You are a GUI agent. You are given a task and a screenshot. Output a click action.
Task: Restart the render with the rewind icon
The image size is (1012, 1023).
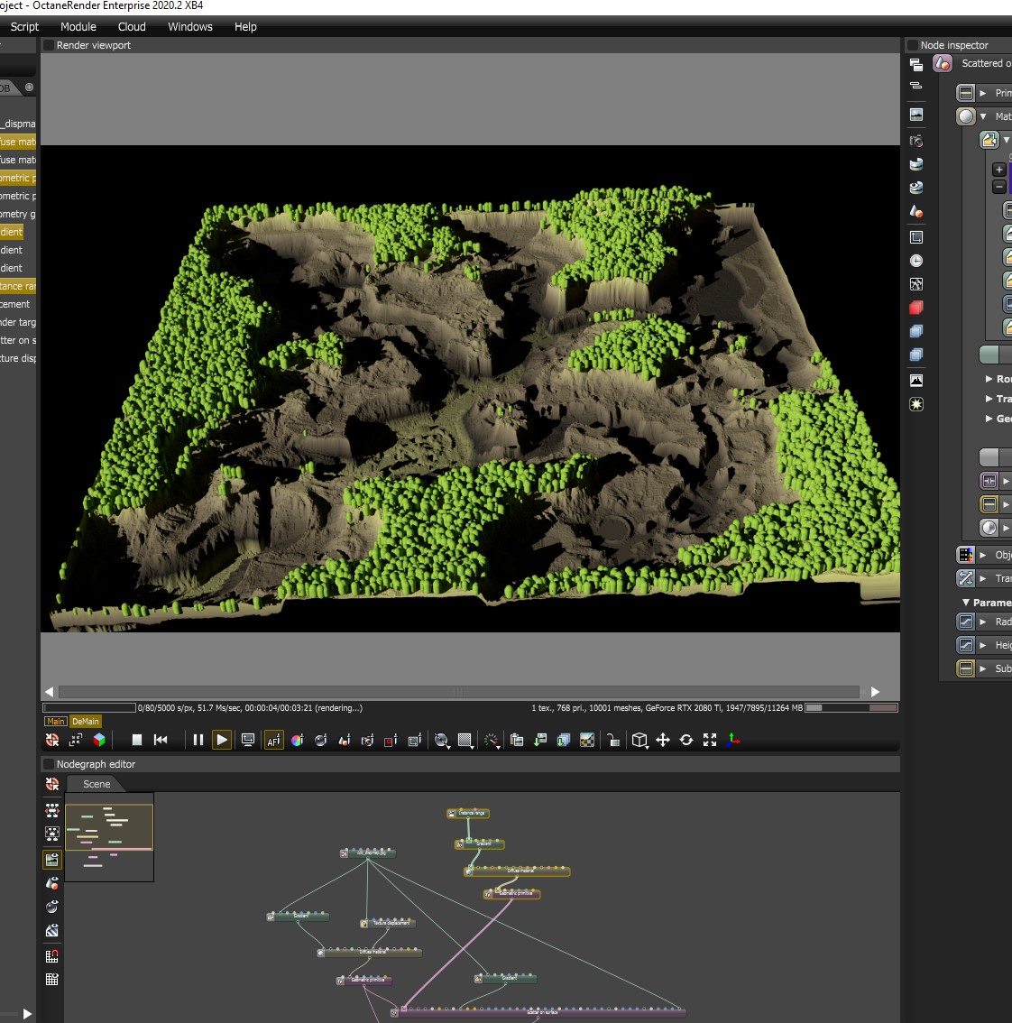coord(161,740)
